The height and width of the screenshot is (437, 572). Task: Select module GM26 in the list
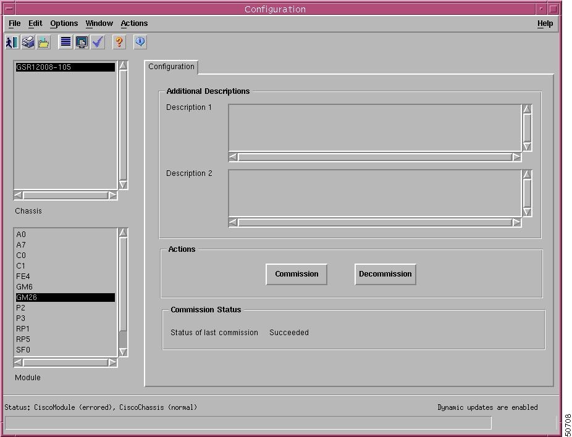[65, 298]
